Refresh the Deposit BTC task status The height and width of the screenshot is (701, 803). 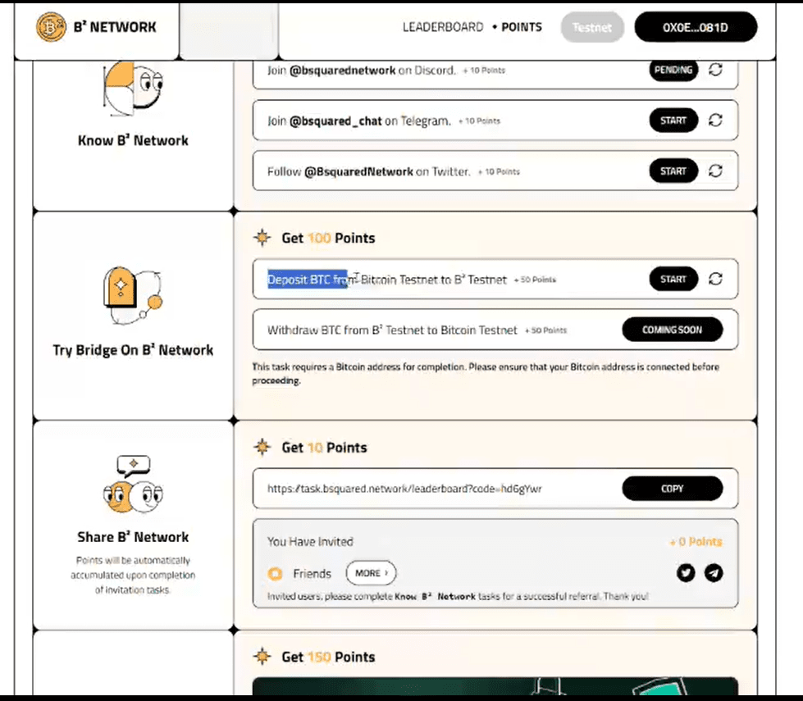pos(715,279)
